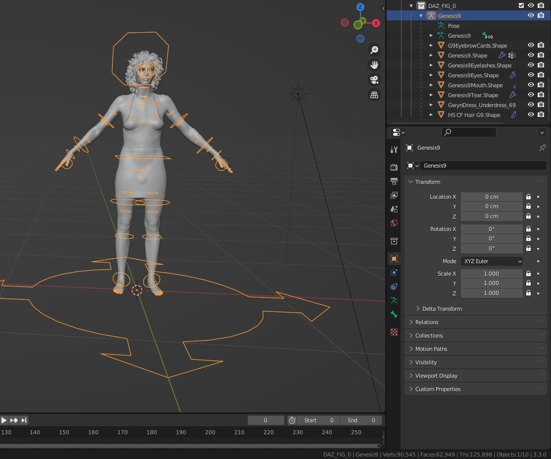Open the Tool properties tab
551x459 pixels.
click(394, 150)
